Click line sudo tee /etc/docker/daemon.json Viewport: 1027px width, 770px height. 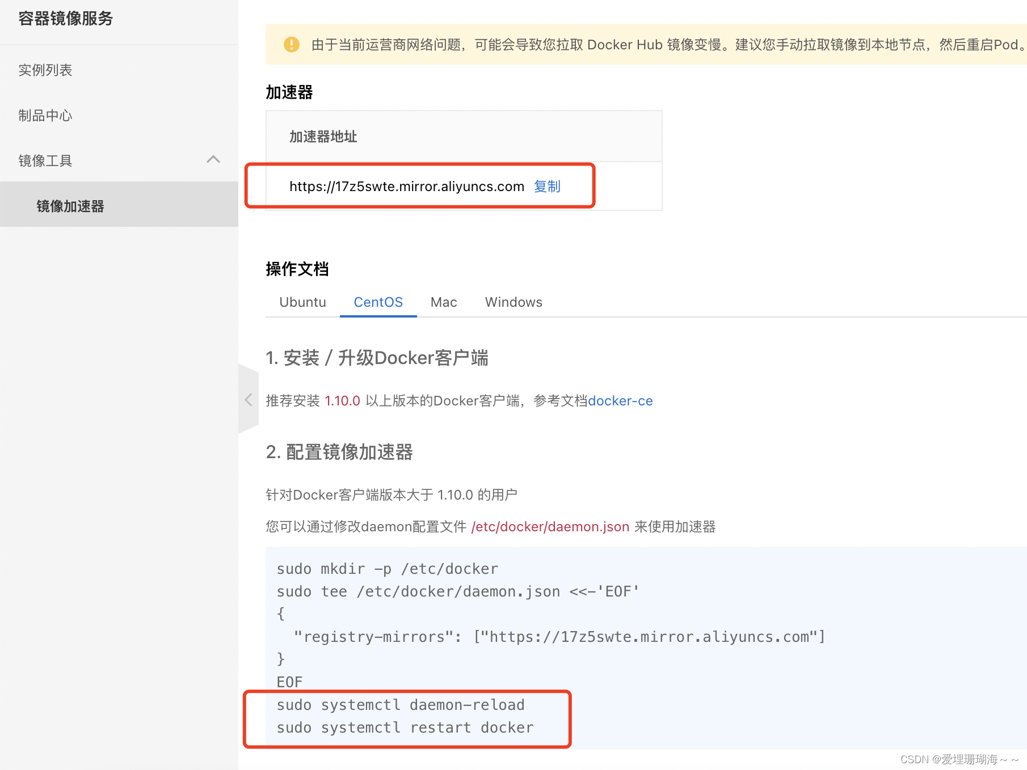click(x=458, y=591)
